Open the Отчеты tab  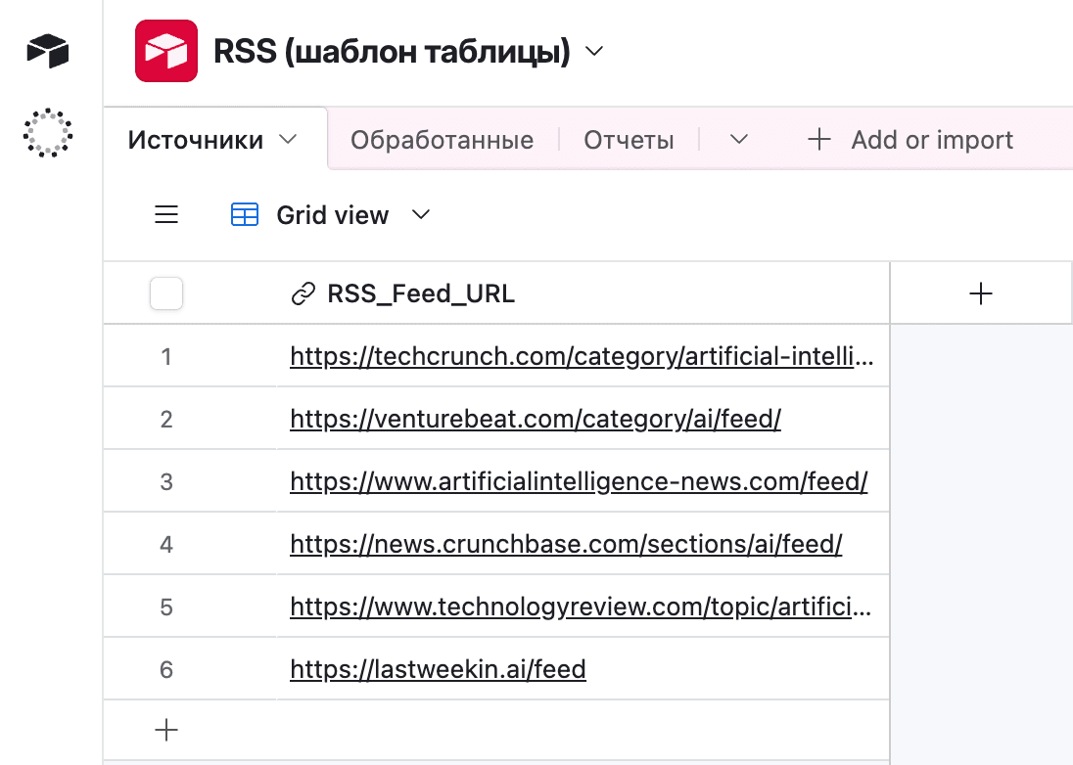[x=629, y=139]
